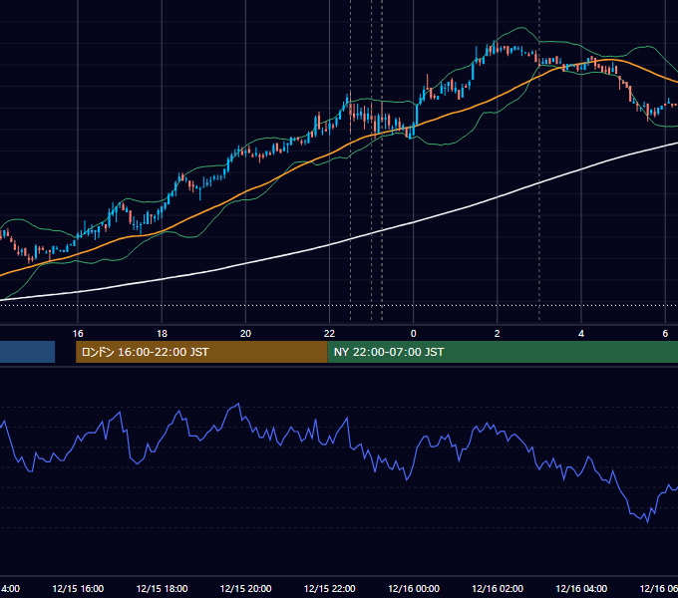The height and width of the screenshot is (598, 678).
Task: Click the 12/16 02:00 date label
Action: pos(498,589)
